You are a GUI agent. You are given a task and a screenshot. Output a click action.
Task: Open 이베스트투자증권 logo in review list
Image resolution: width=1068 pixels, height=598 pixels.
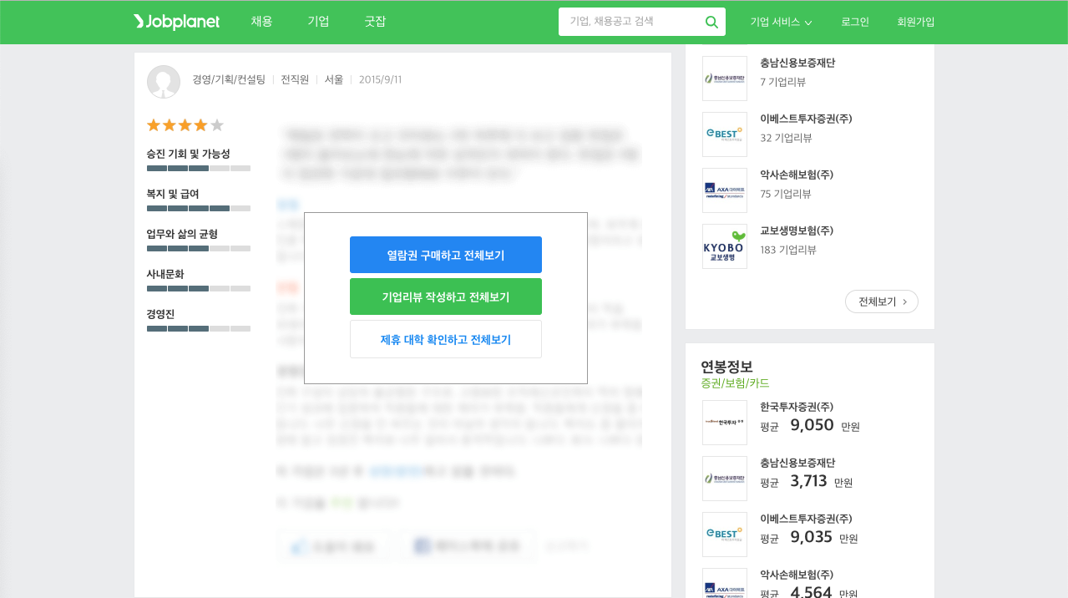725,134
